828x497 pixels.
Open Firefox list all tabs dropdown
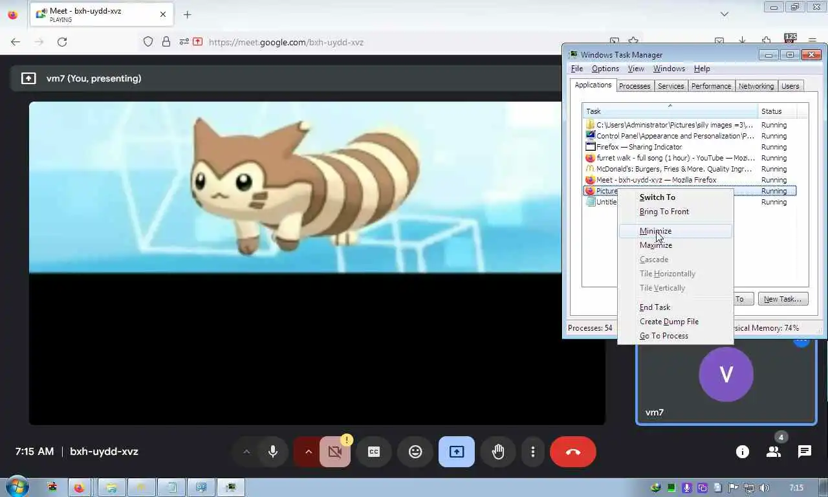click(x=724, y=14)
